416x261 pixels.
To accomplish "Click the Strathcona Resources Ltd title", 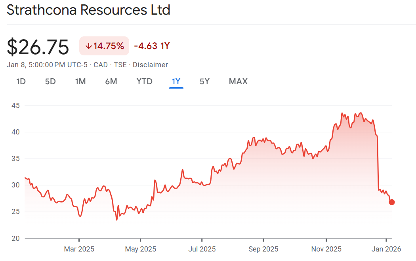I will (x=88, y=10).
